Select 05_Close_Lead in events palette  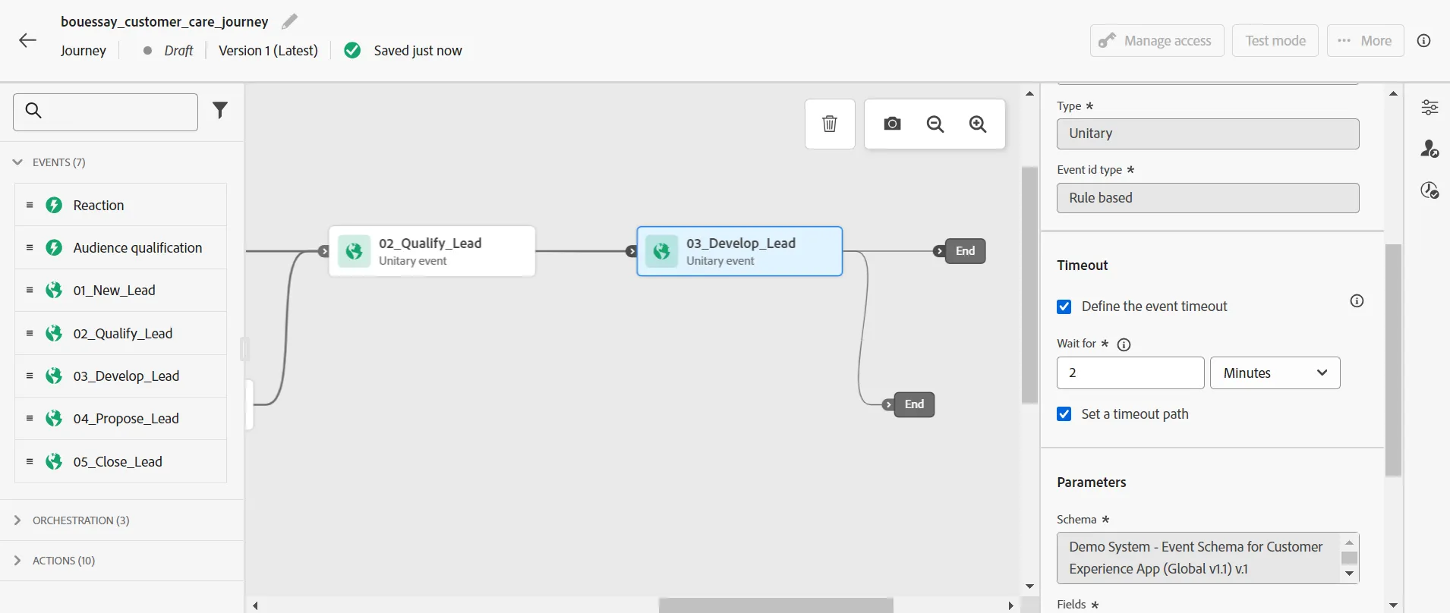point(121,461)
